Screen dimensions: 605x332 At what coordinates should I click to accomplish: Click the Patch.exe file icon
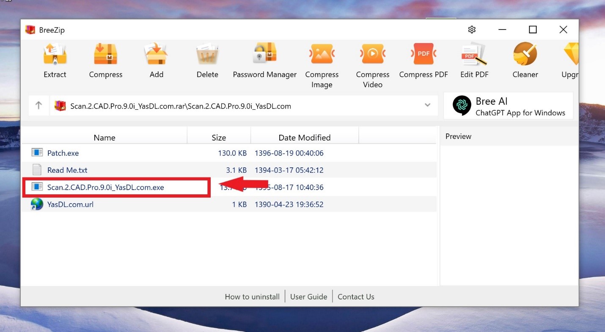tap(37, 152)
